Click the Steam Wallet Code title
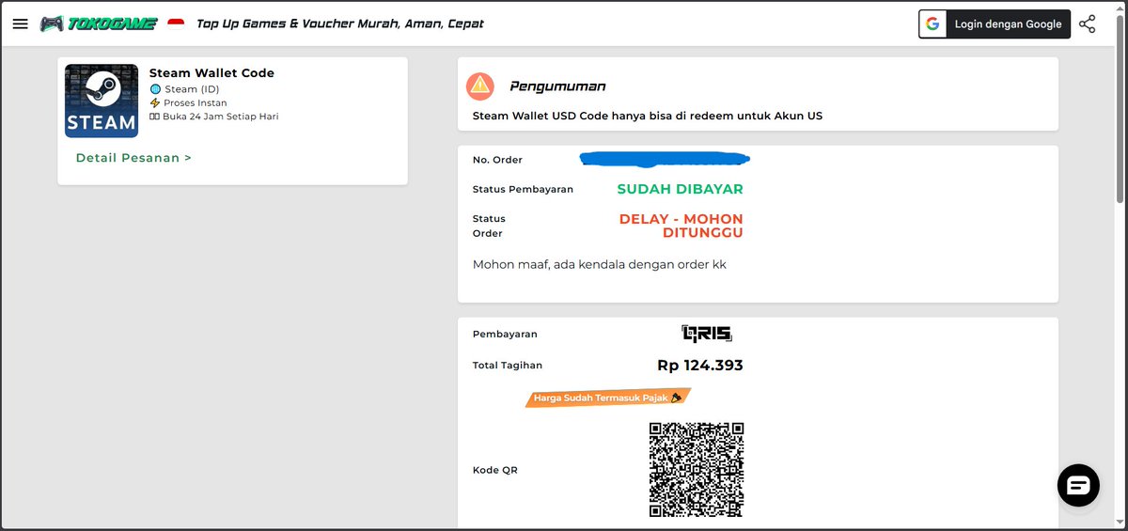 [x=211, y=72]
